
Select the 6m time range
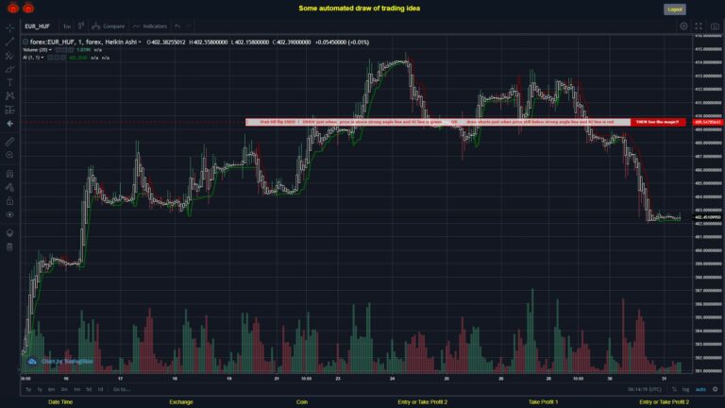[x=51, y=389]
